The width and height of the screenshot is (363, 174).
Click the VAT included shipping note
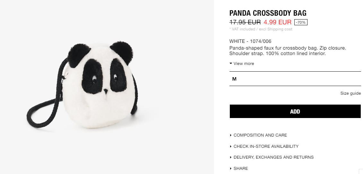pyautogui.click(x=261, y=29)
